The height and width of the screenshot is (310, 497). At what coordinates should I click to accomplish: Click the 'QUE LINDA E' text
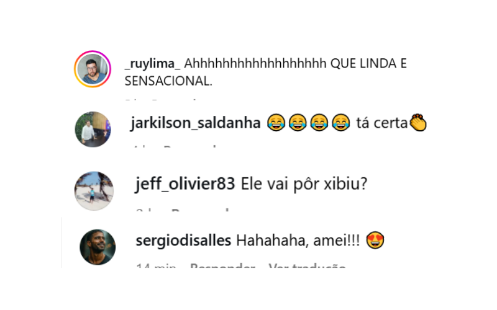click(x=368, y=64)
